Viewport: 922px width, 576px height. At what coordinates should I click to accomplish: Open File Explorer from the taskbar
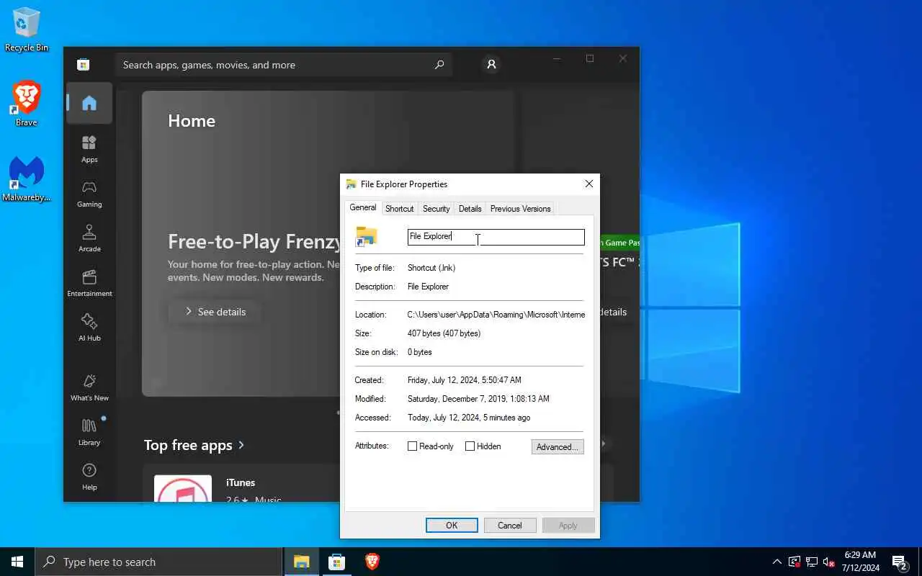pyautogui.click(x=302, y=562)
